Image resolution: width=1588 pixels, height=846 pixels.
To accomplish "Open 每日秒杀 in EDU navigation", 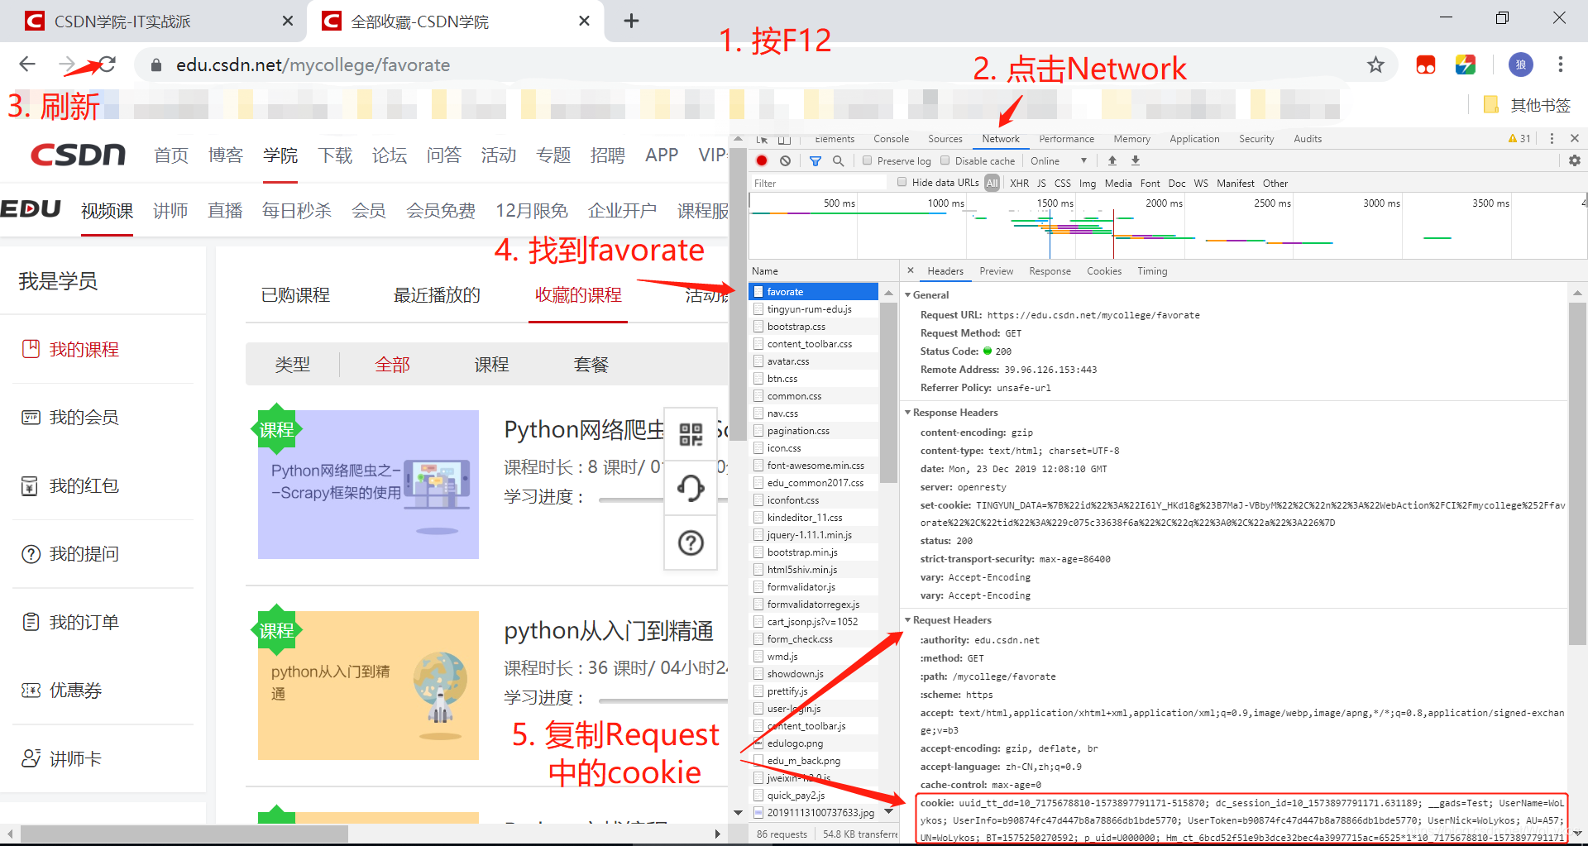I will pos(296,210).
